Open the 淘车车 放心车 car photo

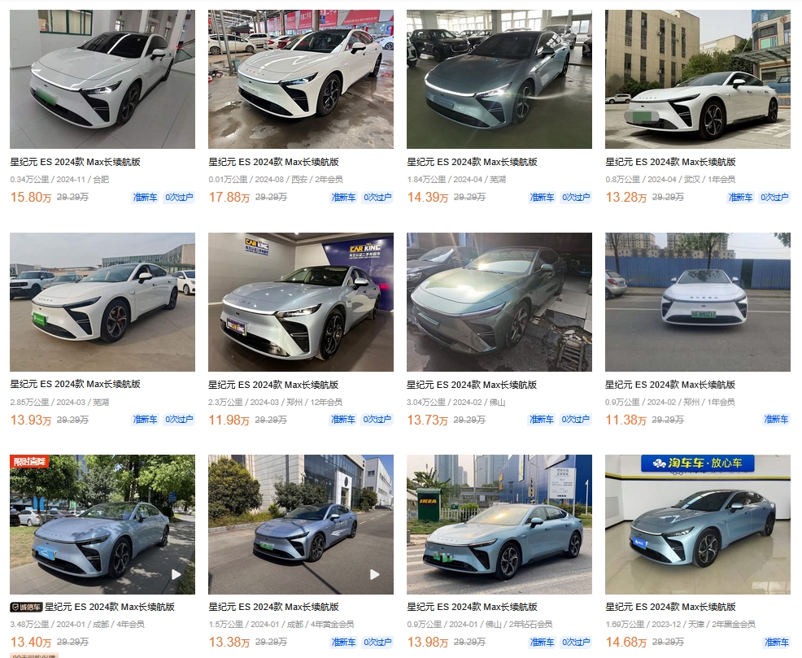pos(698,525)
